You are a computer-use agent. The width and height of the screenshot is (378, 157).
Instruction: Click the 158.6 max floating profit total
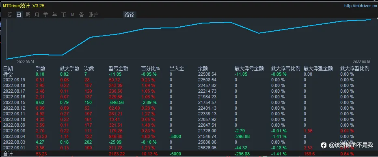(309, 154)
